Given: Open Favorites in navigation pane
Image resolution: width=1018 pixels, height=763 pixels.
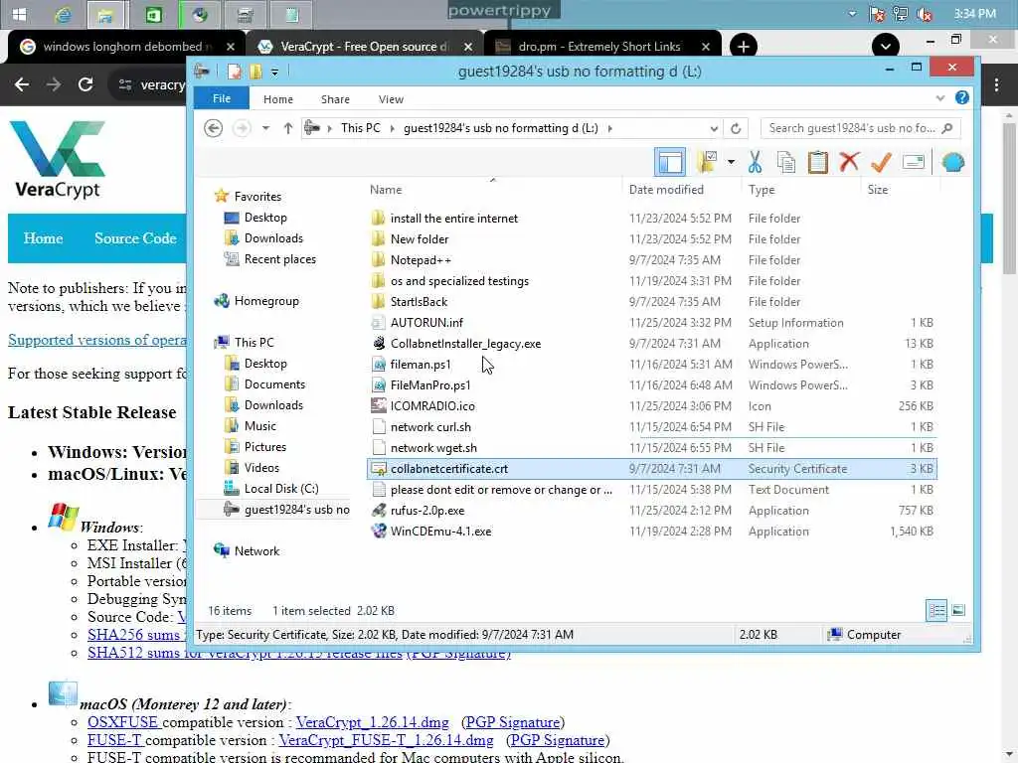Looking at the screenshot, I should tap(257, 196).
